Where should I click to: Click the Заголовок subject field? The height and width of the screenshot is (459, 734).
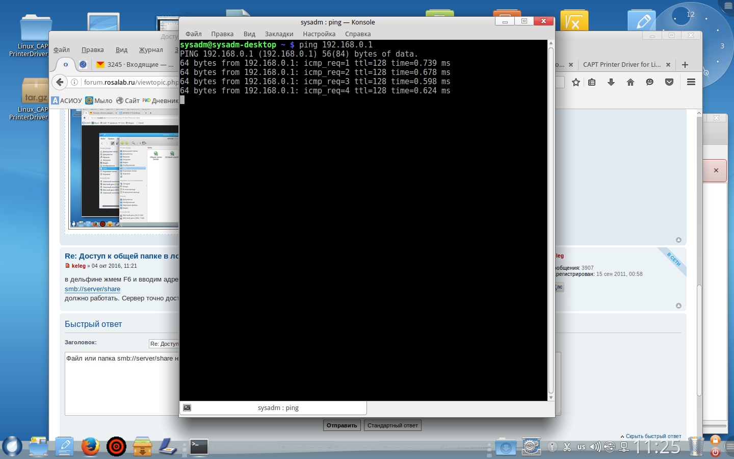(x=164, y=344)
